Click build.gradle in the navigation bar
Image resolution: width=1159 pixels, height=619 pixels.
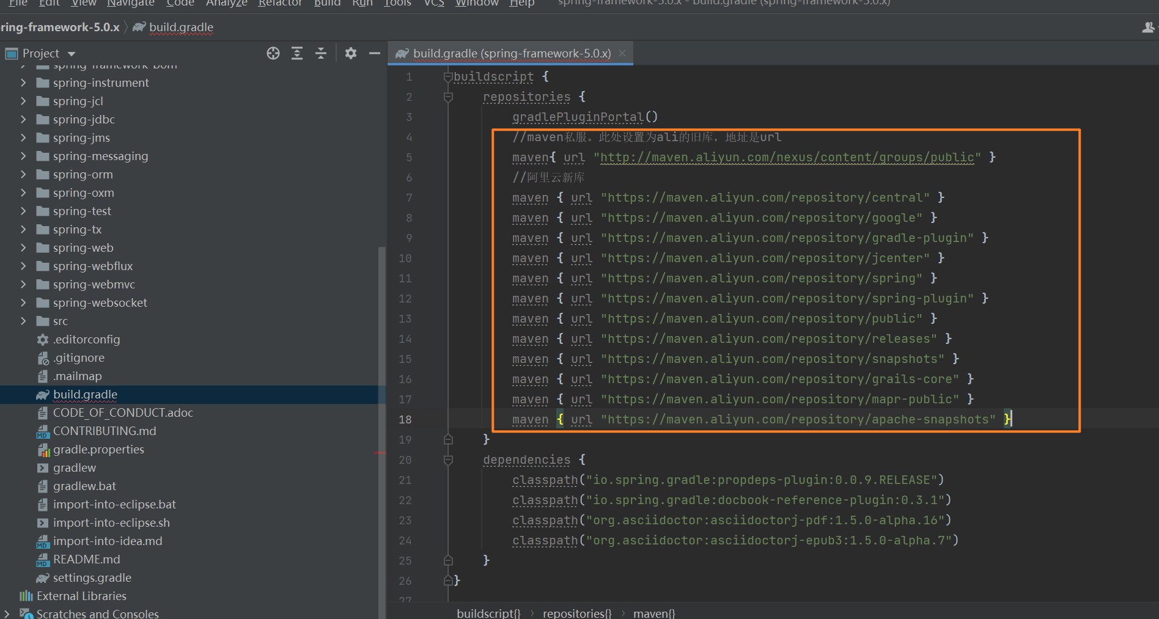click(x=181, y=27)
